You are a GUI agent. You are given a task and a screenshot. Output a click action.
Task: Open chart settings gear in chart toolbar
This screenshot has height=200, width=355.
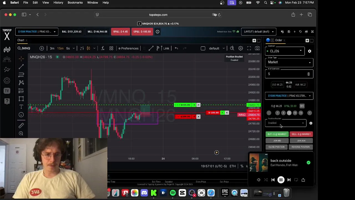(241, 48)
